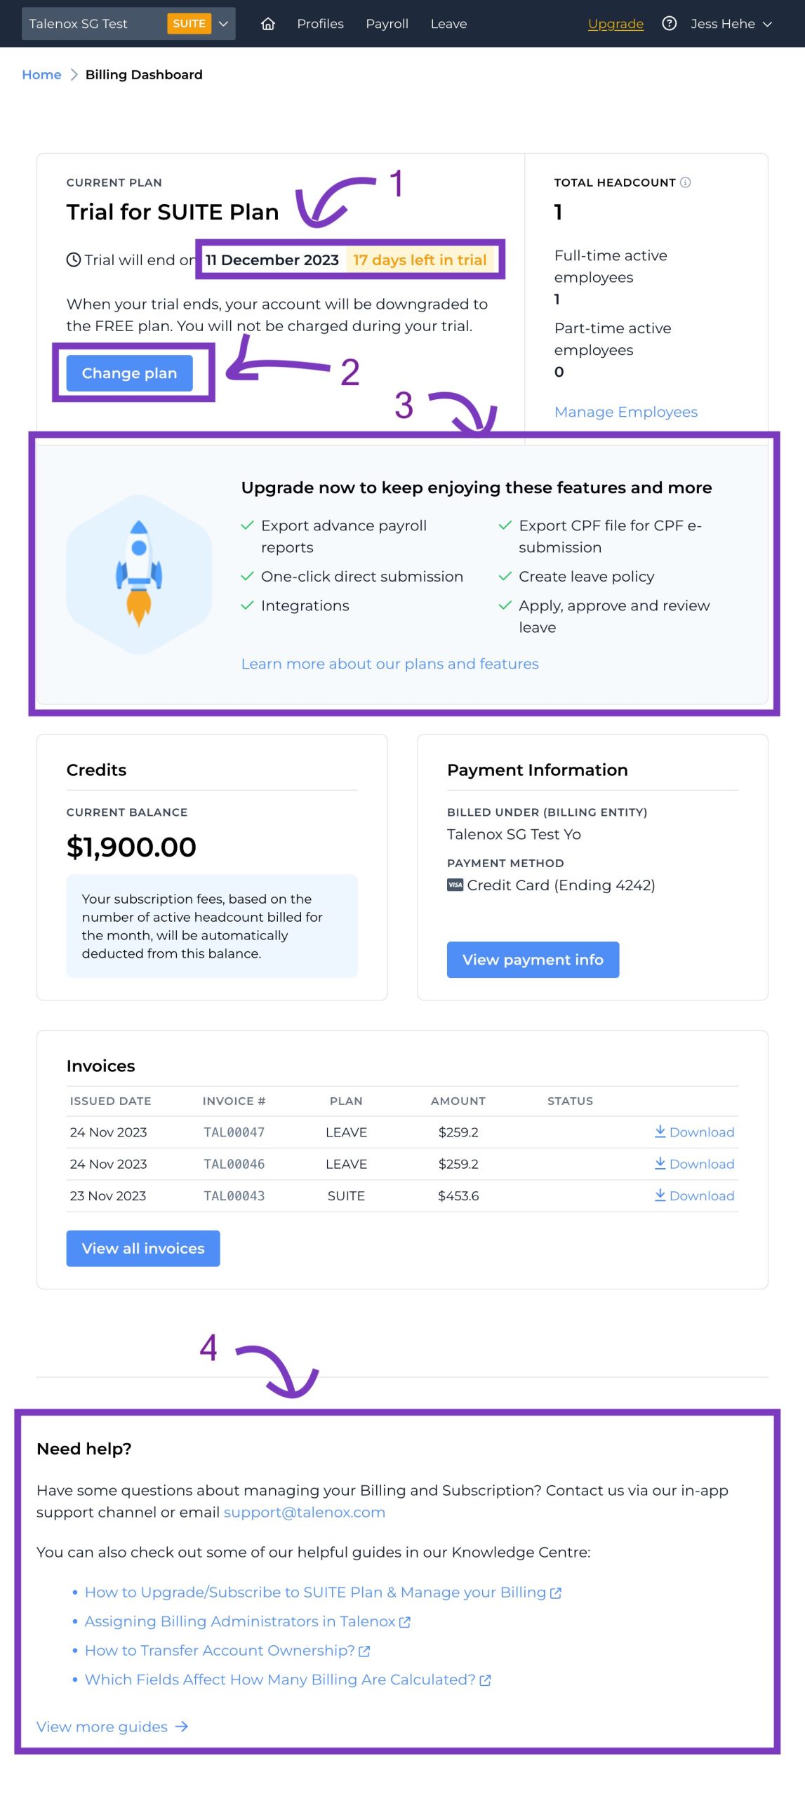The image size is (805, 1796).
Task: Click the download icon for SUITE invoice TAL00043
Action: pyautogui.click(x=660, y=1195)
